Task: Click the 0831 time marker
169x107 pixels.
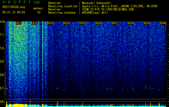Action: [18, 23]
